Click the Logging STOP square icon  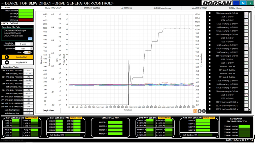pyautogui.click(x=7, y=62)
